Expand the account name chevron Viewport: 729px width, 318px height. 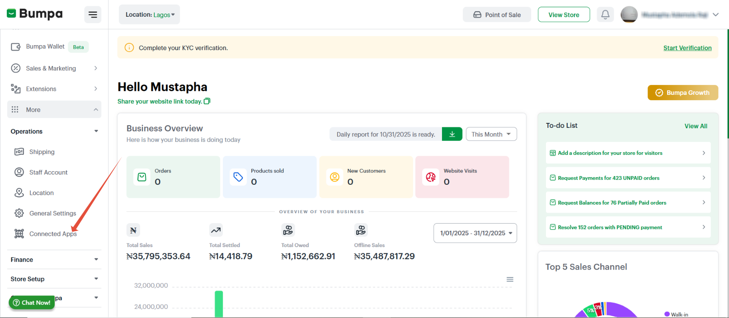click(715, 14)
